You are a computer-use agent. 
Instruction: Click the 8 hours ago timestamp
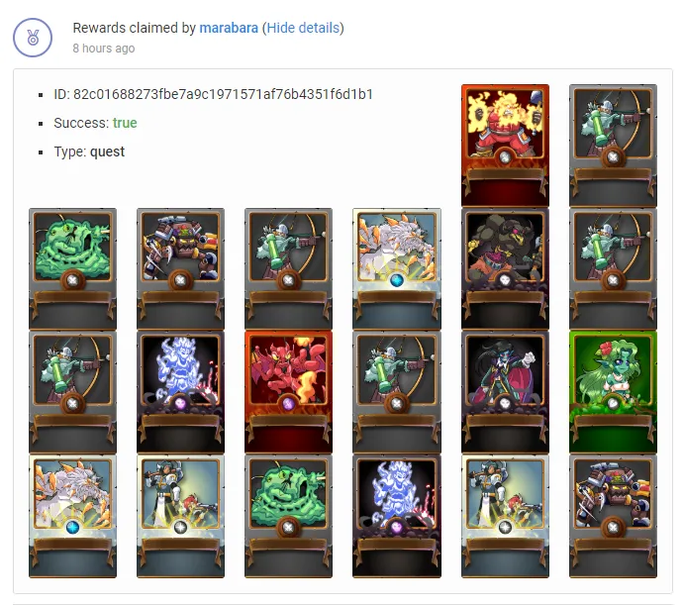tap(104, 48)
